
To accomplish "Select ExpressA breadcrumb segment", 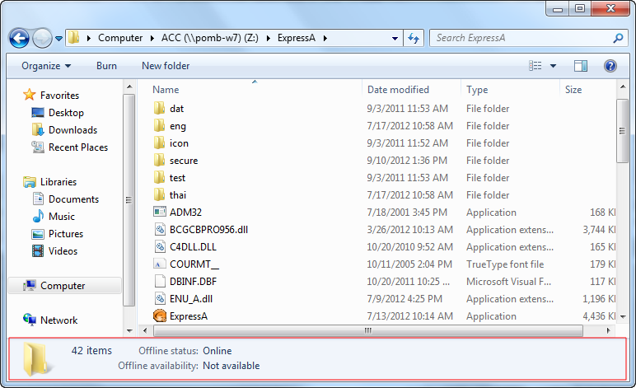I will coord(296,38).
